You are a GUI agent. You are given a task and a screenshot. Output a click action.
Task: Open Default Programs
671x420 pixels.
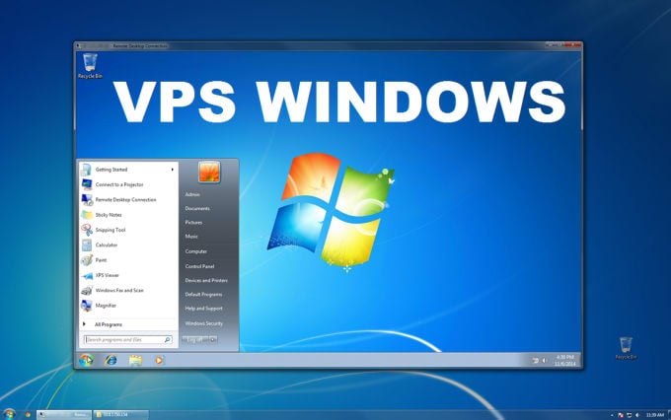[x=203, y=295]
